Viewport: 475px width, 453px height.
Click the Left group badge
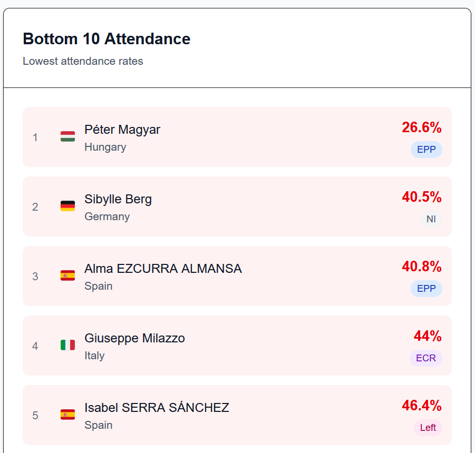click(428, 428)
